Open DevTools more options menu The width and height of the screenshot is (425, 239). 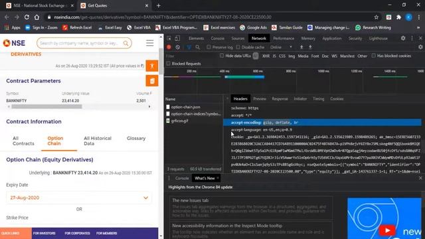point(412,39)
